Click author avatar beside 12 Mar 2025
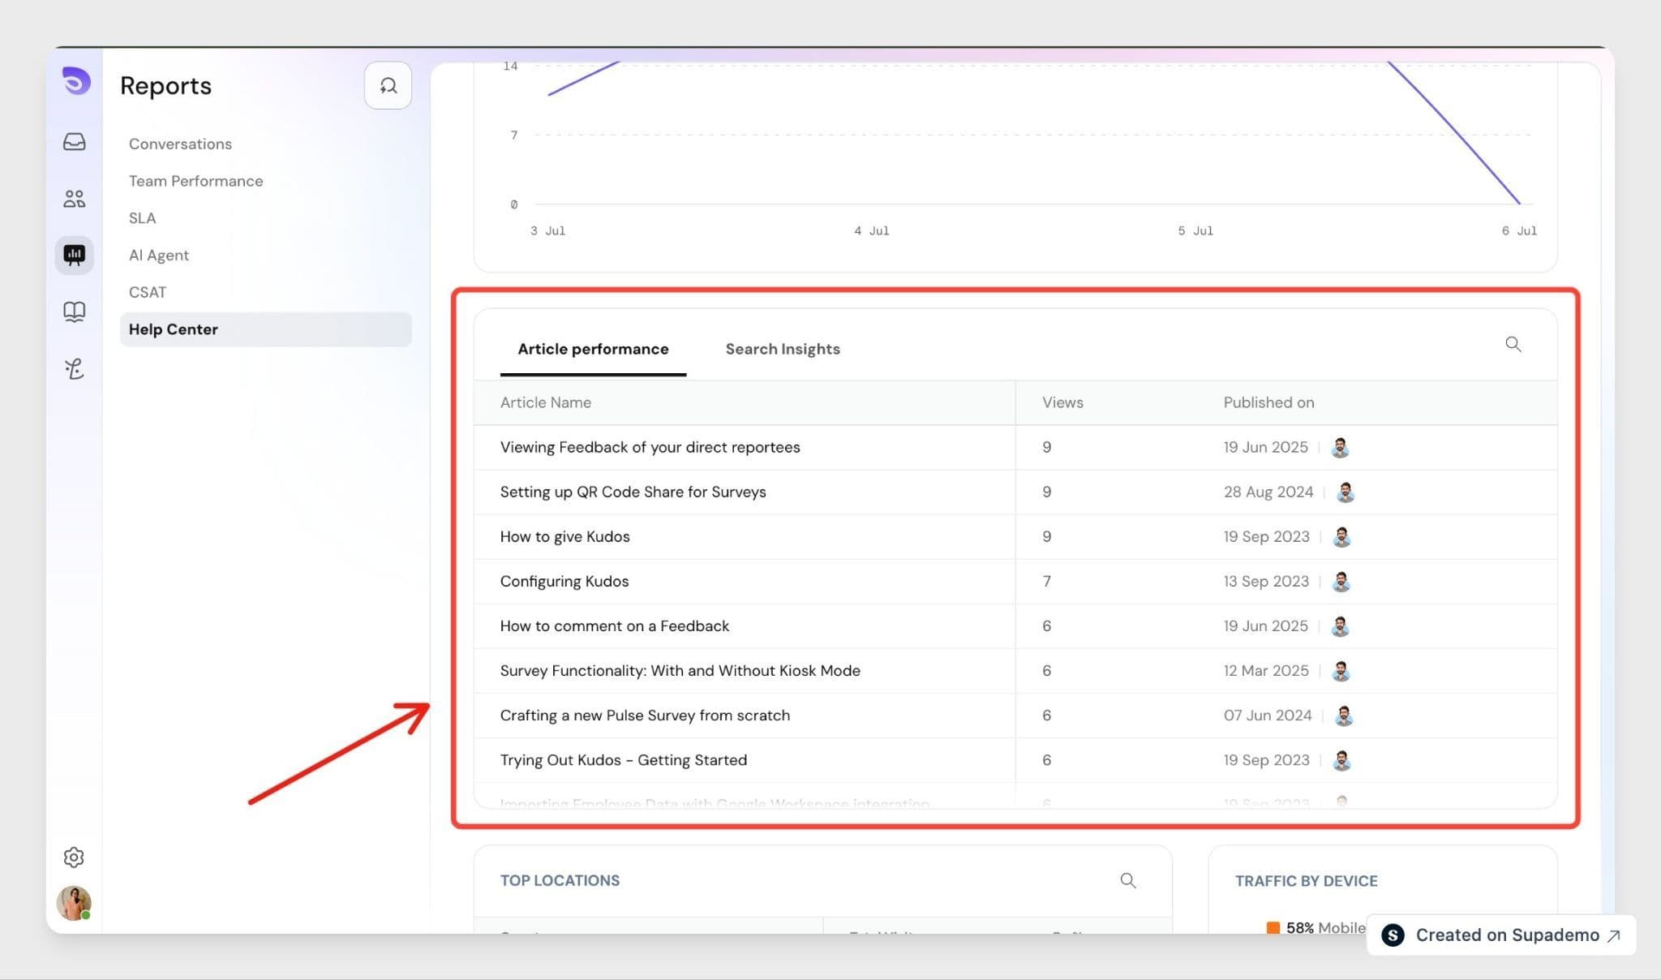The width and height of the screenshot is (1661, 980). (x=1341, y=670)
